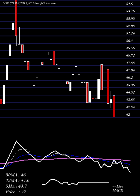Select the tallest red candle at chart top
The height and width of the screenshot is (196, 140).
tap(16, 18)
